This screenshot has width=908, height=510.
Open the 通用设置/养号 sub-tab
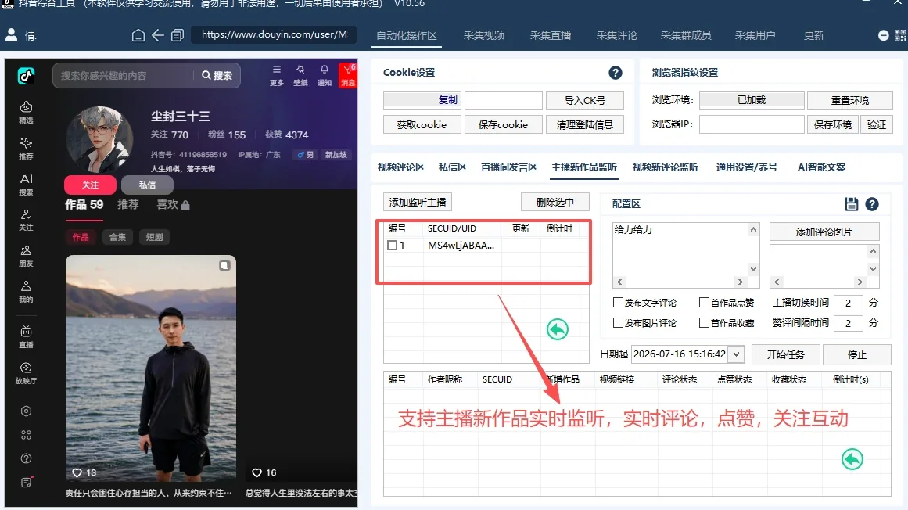pyautogui.click(x=746, y=167)
